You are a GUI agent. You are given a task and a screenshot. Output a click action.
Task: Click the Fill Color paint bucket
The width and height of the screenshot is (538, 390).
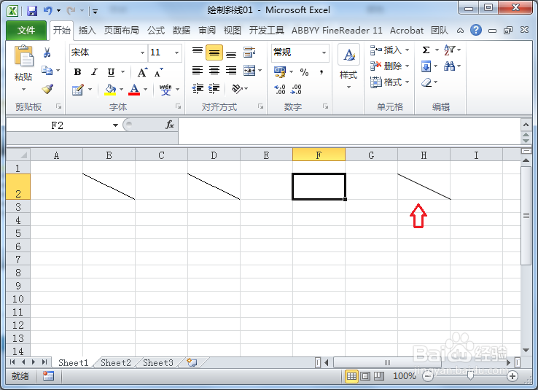point(110,89)
